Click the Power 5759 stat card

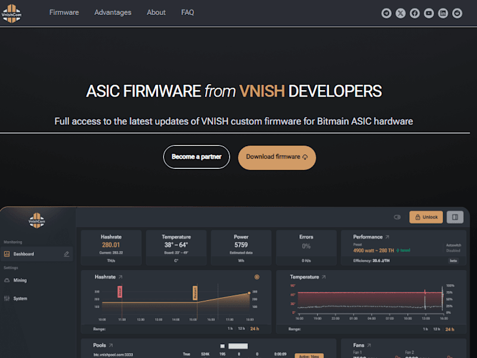click(x=241, y=248)
